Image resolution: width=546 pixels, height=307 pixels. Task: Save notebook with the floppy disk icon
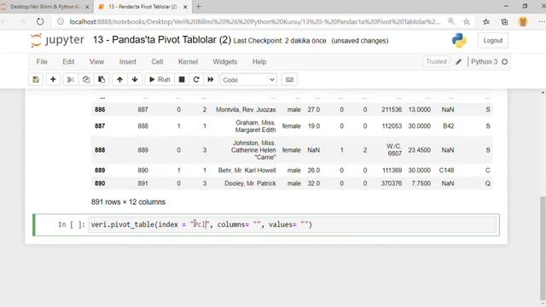click(x=36, y=79)
